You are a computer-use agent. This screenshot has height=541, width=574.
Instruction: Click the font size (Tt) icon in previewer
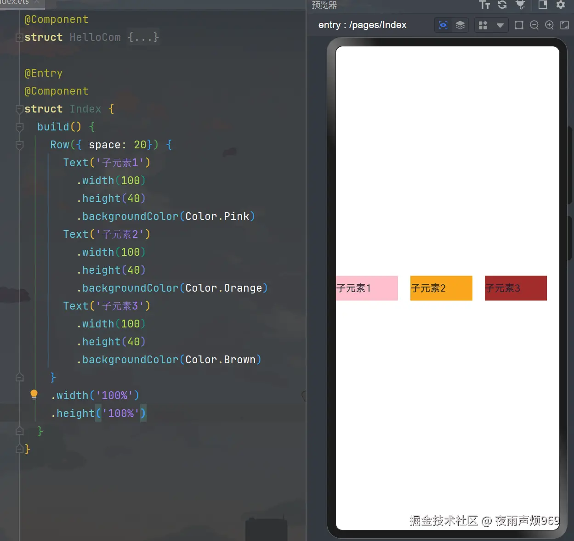(484, 5)
